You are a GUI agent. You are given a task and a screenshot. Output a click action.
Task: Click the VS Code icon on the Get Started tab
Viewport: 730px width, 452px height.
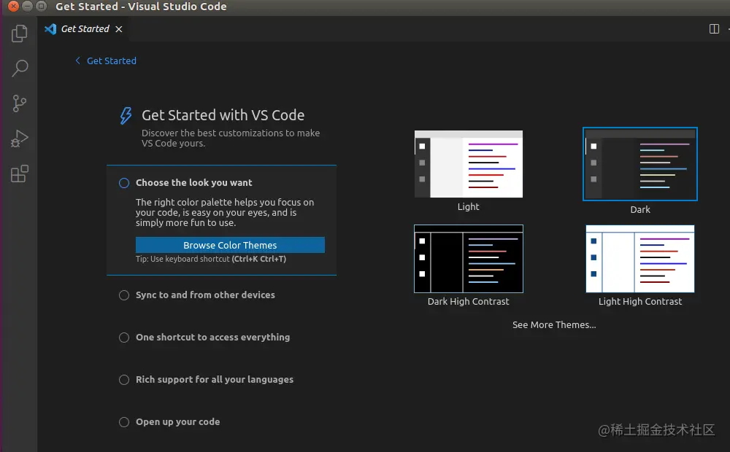(50, 29)
